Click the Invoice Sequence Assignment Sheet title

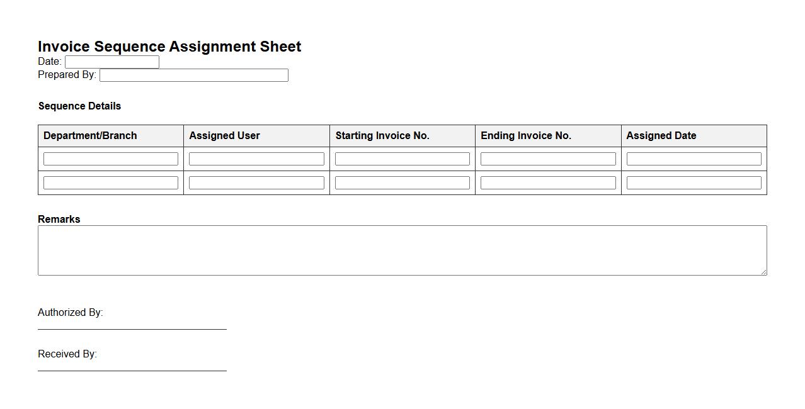pos(169,47)
